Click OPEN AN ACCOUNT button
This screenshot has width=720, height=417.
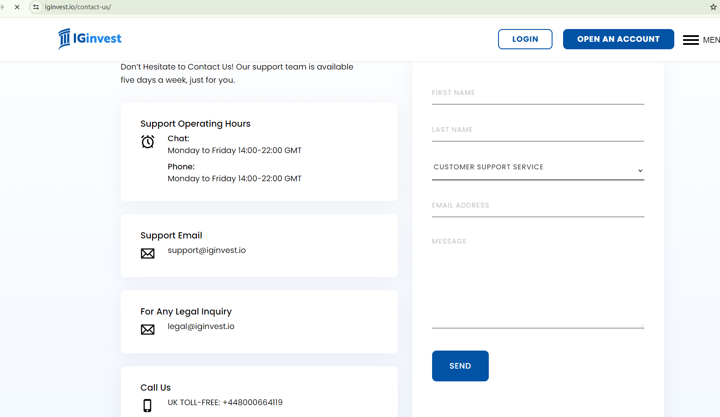(618, 39)
